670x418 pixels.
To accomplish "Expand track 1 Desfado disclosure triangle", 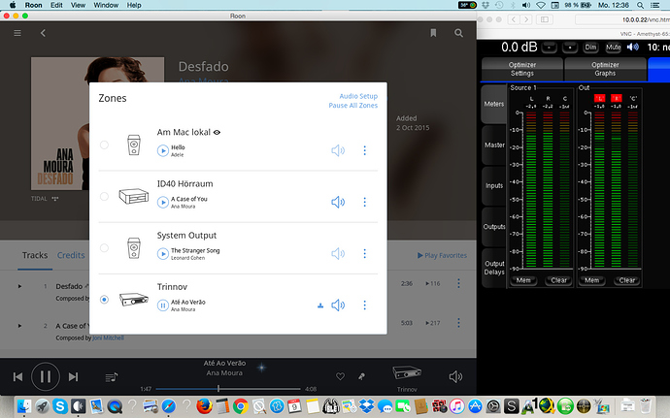I will 19,286.
